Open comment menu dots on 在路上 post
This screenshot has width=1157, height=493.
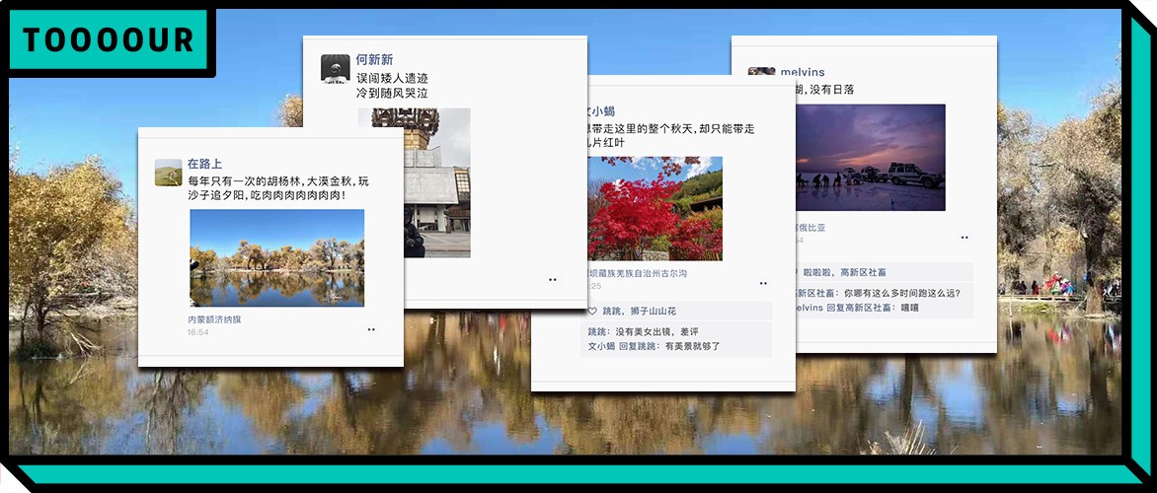point(371,329)
